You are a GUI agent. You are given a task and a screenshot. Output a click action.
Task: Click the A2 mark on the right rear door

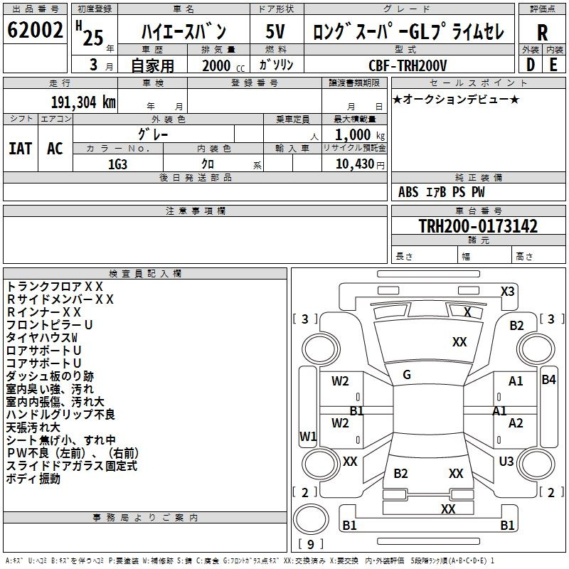[516, 423]
